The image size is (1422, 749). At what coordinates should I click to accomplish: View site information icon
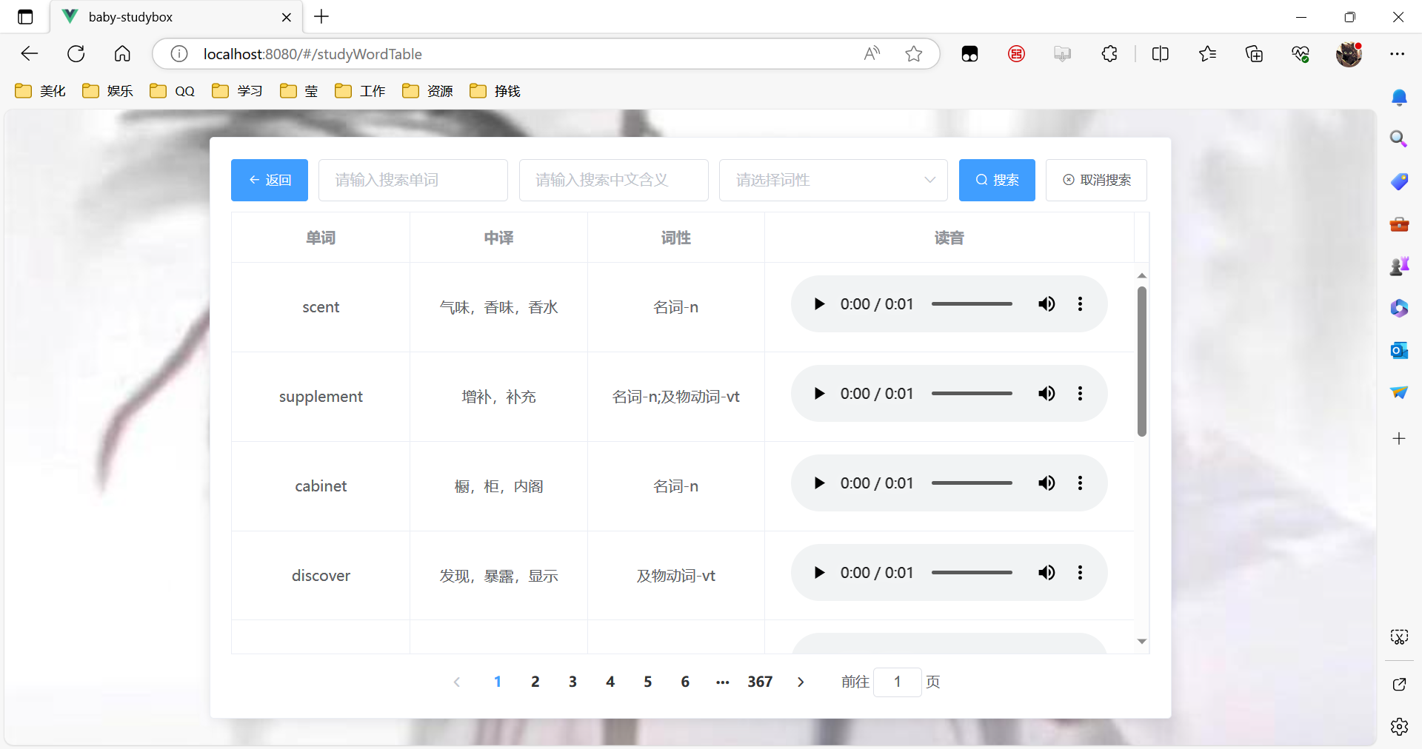[179, 54]
